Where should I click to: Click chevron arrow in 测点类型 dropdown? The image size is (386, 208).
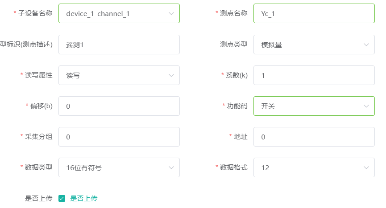[366, 45]
